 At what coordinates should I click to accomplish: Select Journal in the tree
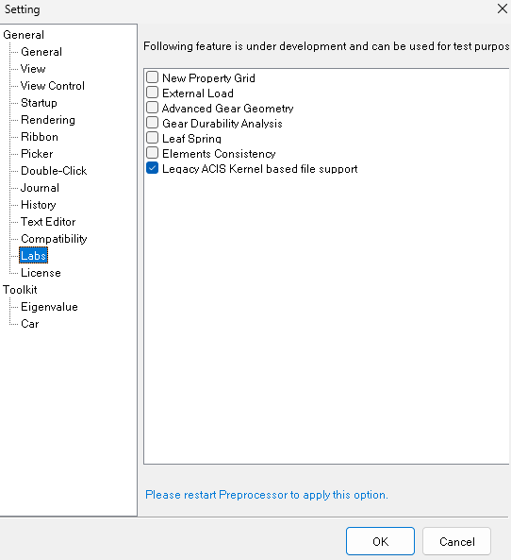[x=40, y=188]
